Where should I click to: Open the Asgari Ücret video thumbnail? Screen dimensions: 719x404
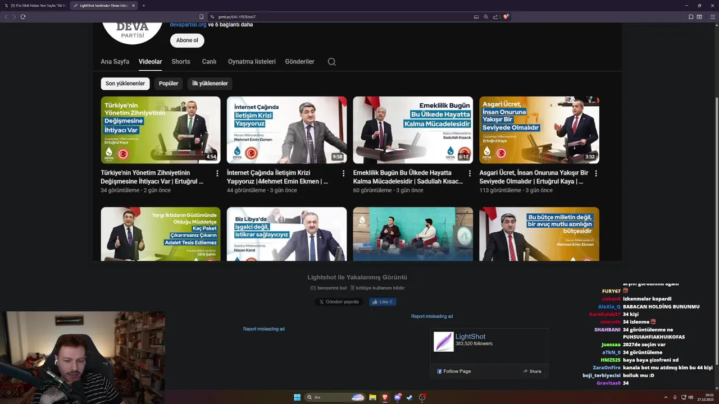[x=539, y=130]
